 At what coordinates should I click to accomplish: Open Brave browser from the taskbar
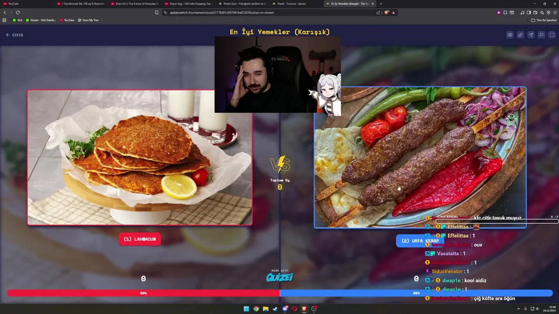[x=304, y=309]
